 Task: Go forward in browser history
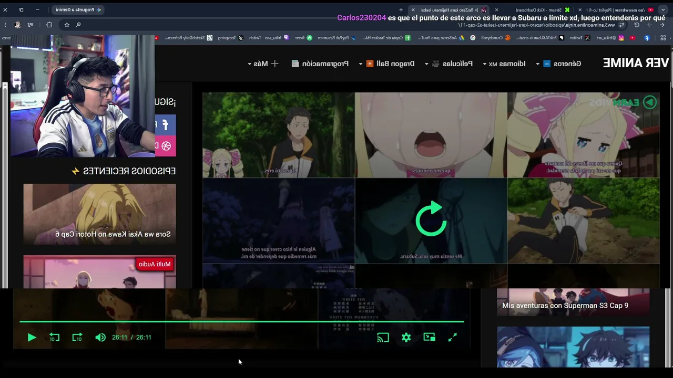pyautogui.click(x=649, y=25)
